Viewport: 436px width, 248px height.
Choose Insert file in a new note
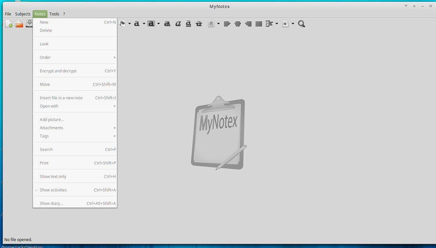(75, 98)
